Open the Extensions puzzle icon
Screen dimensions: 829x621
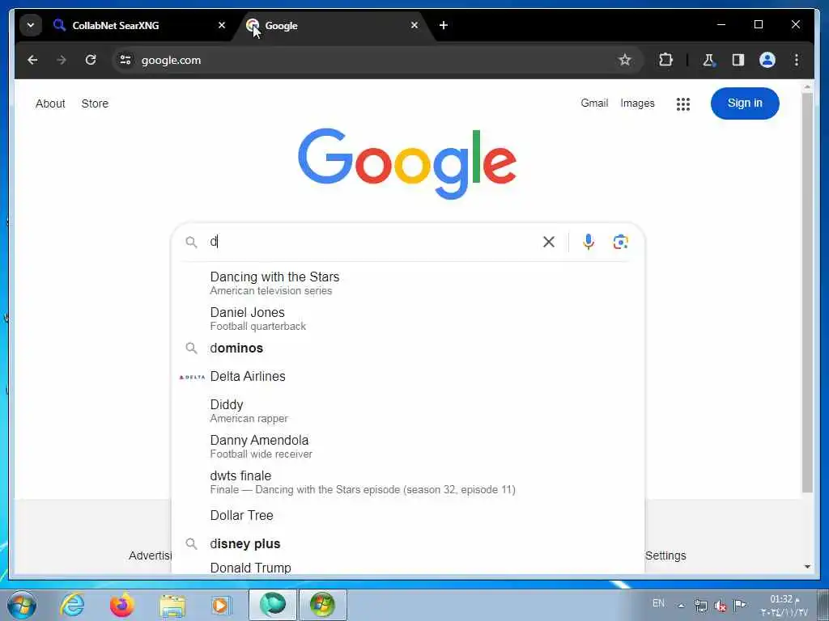(665, 60)
